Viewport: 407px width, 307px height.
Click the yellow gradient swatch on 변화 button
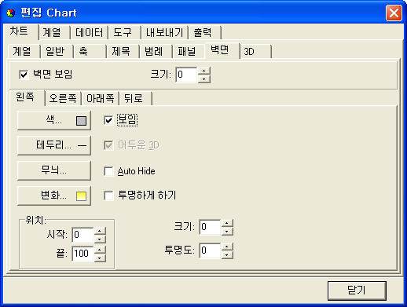(81, 196)
